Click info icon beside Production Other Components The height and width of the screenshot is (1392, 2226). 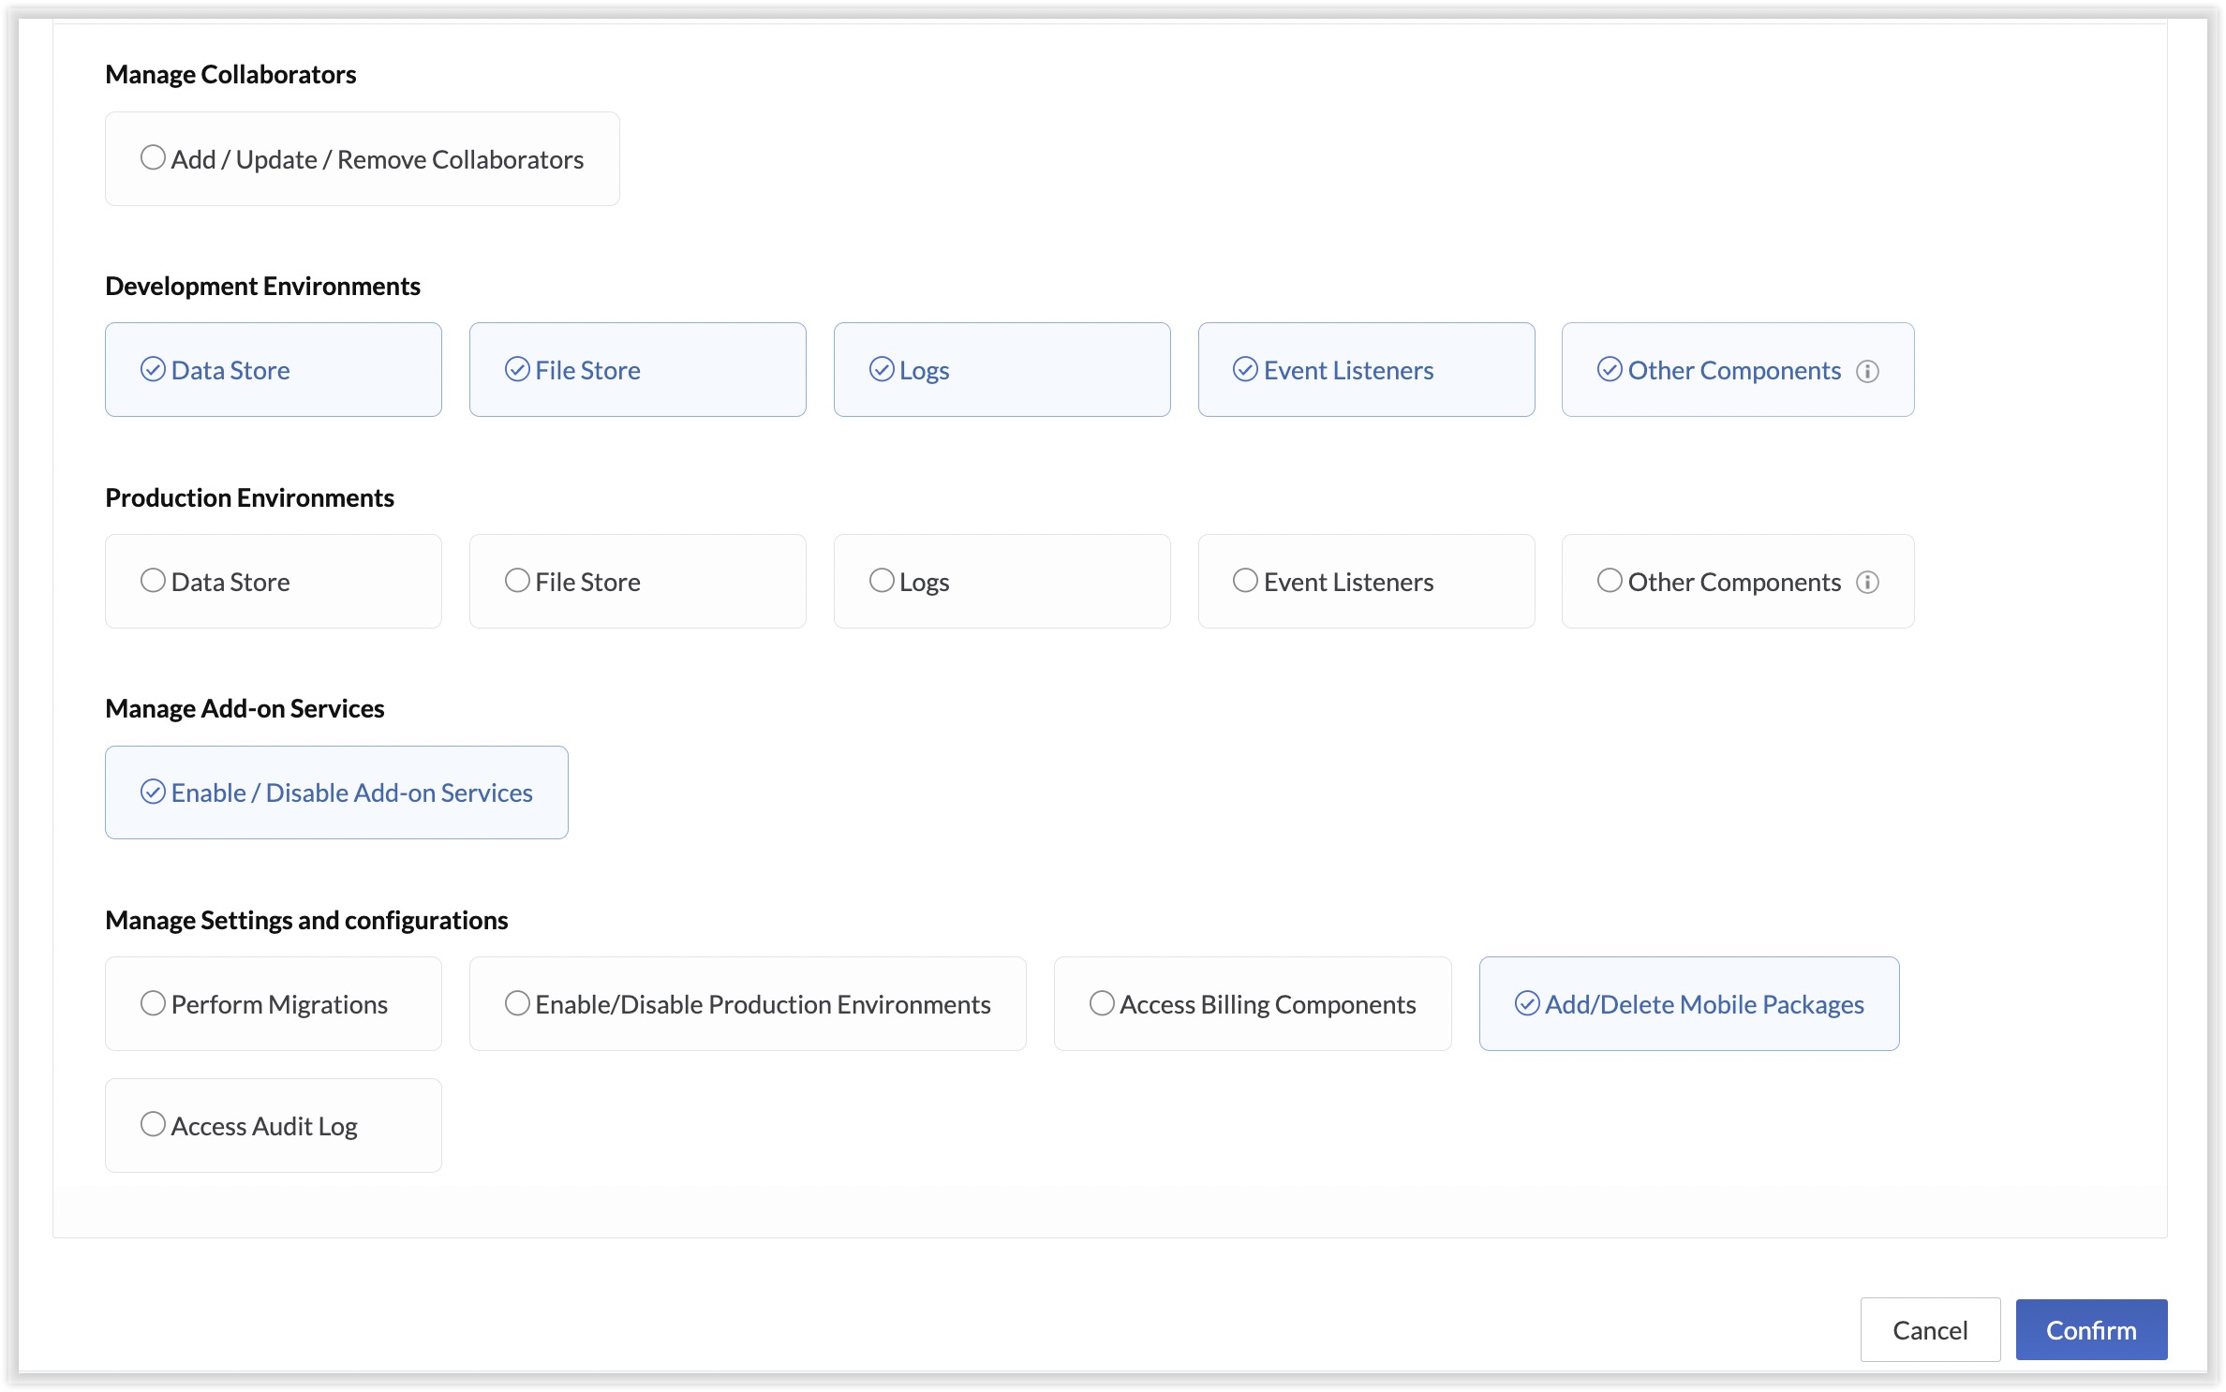point(1867,583)
